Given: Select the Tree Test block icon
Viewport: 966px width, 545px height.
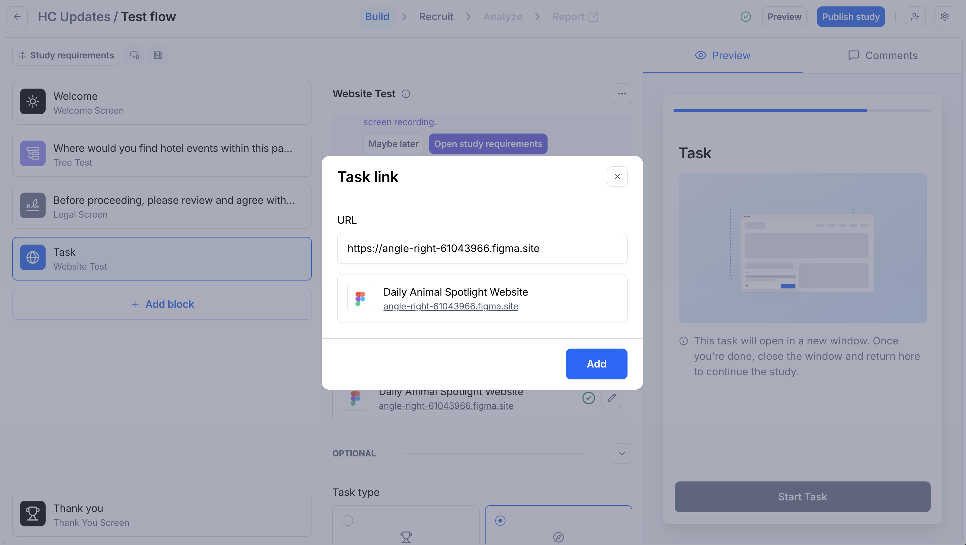Looking at the screenshot, I should (33, 154).
